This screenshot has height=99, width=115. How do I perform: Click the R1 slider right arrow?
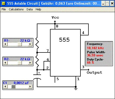pos(30,44)
